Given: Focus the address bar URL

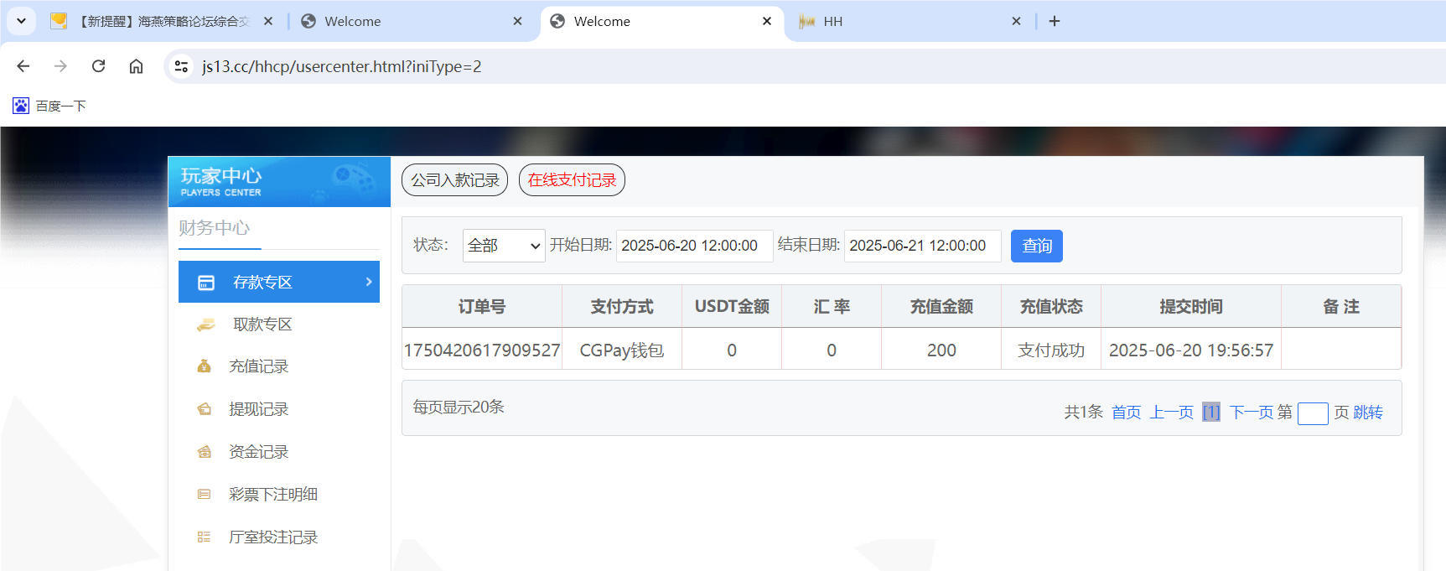Looking at the screenshot, I should 341,66.
